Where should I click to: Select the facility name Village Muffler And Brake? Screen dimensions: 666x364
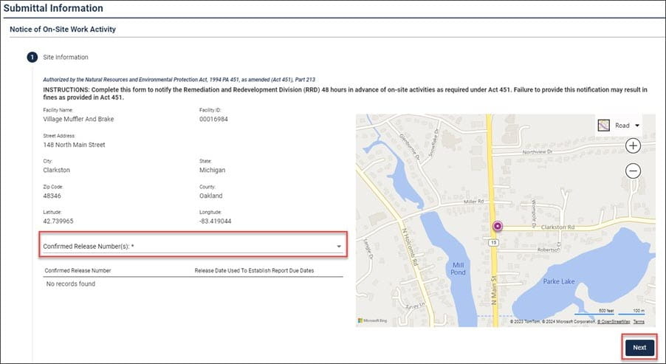pyautogui.click(x=78, y=120)
